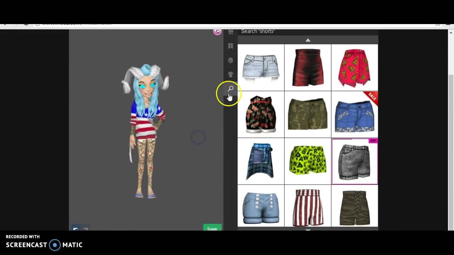Undo the last avatar change
This screenshot has height=255, width=454.
[x=75, y=229]
